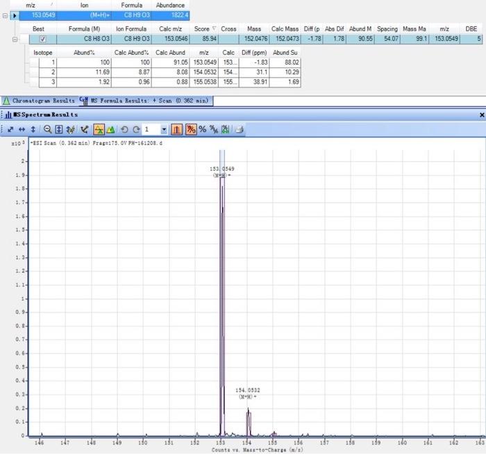Collapse the C8 H8 O3 formula row node
486x454 pixels.
pos(15,40)
